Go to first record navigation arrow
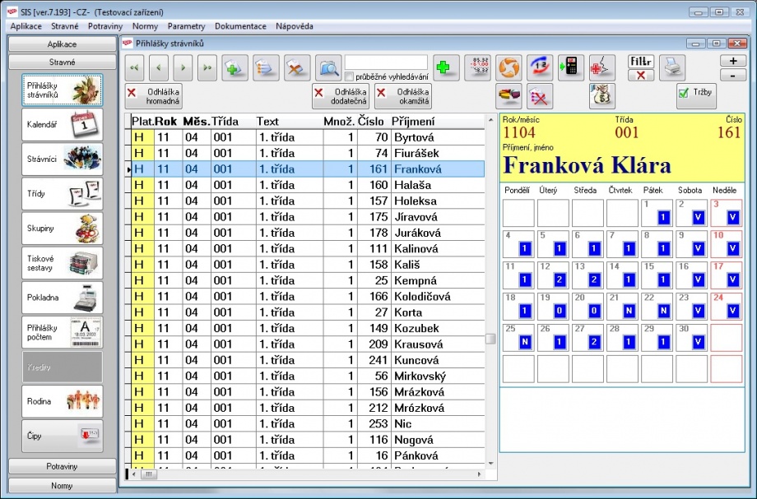 pos(135,68)
